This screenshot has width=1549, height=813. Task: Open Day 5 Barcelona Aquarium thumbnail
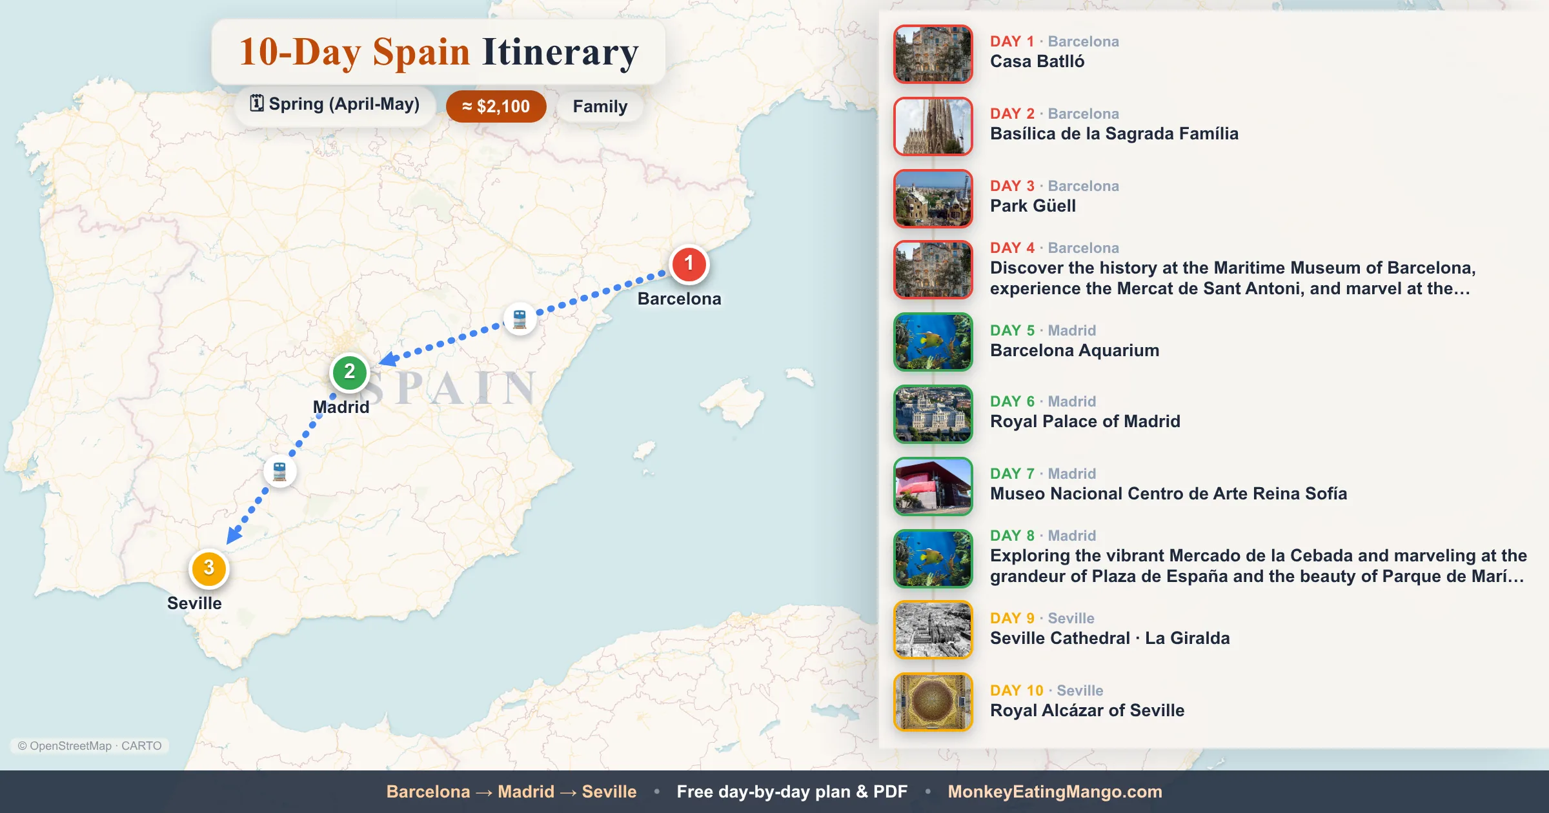[x=933, y=341]
